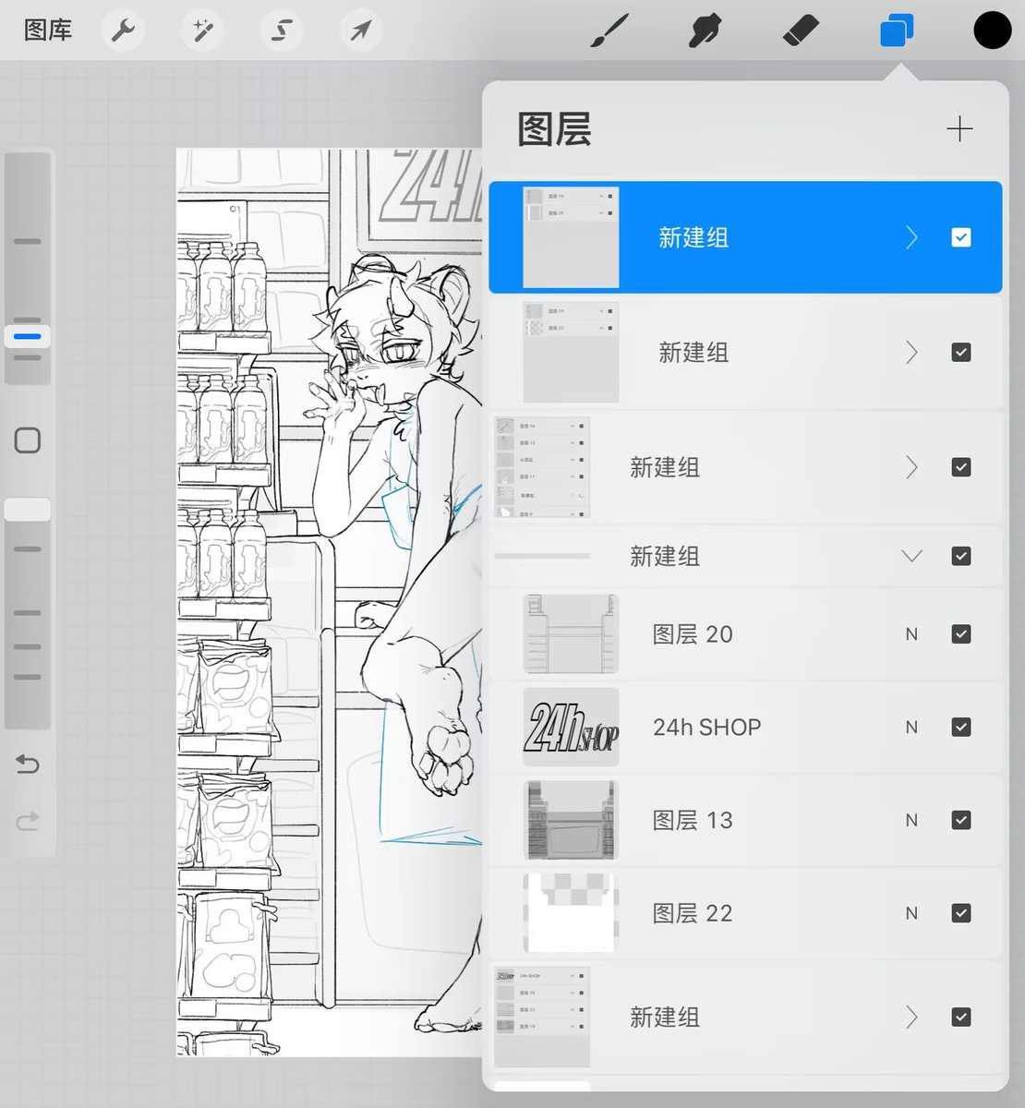Image resolution: width=1025 pixels, height=1108 pixels.
Task: Expand the 新建组 group chevron above the open group
Action: 911,467
